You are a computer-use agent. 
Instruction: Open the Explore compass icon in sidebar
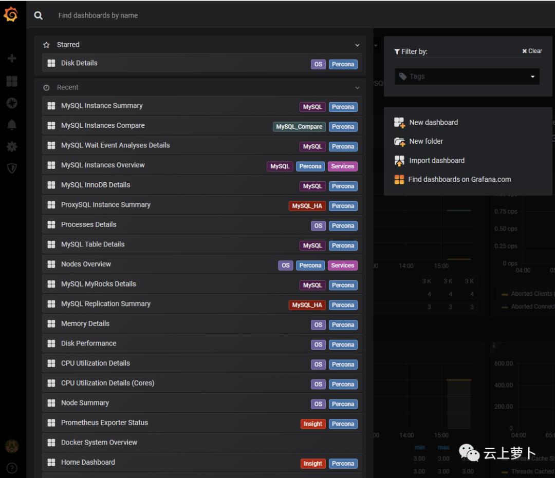click(12, 103)
